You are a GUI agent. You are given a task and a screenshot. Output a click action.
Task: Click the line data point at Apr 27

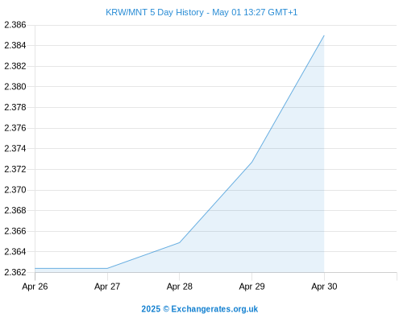pos(107,268)
